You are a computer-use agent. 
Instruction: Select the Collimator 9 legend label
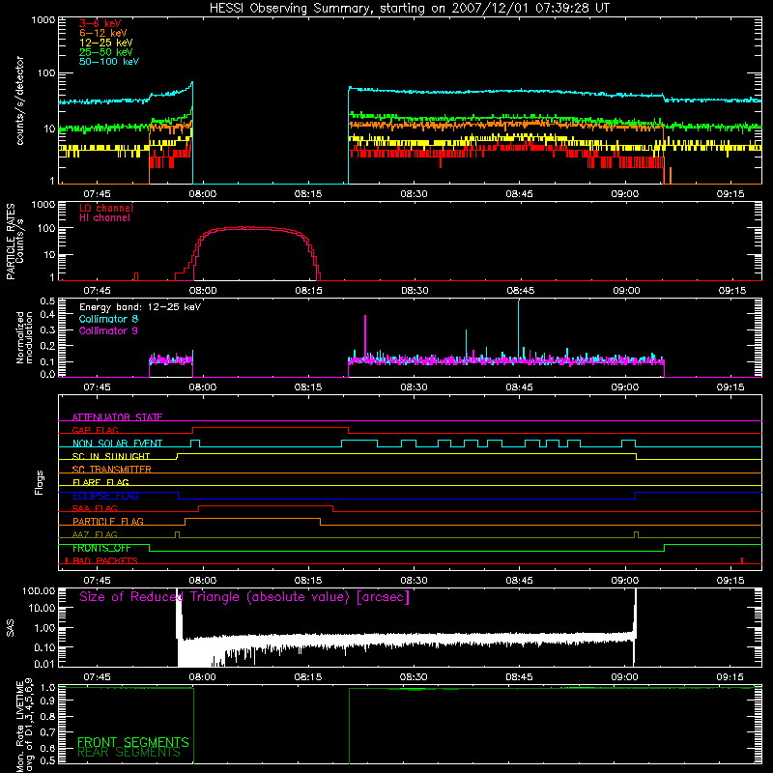click(x=108, y=330)
